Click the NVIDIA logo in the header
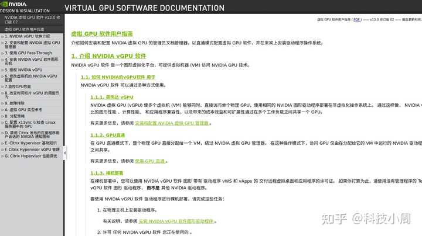 coord(13,4)
